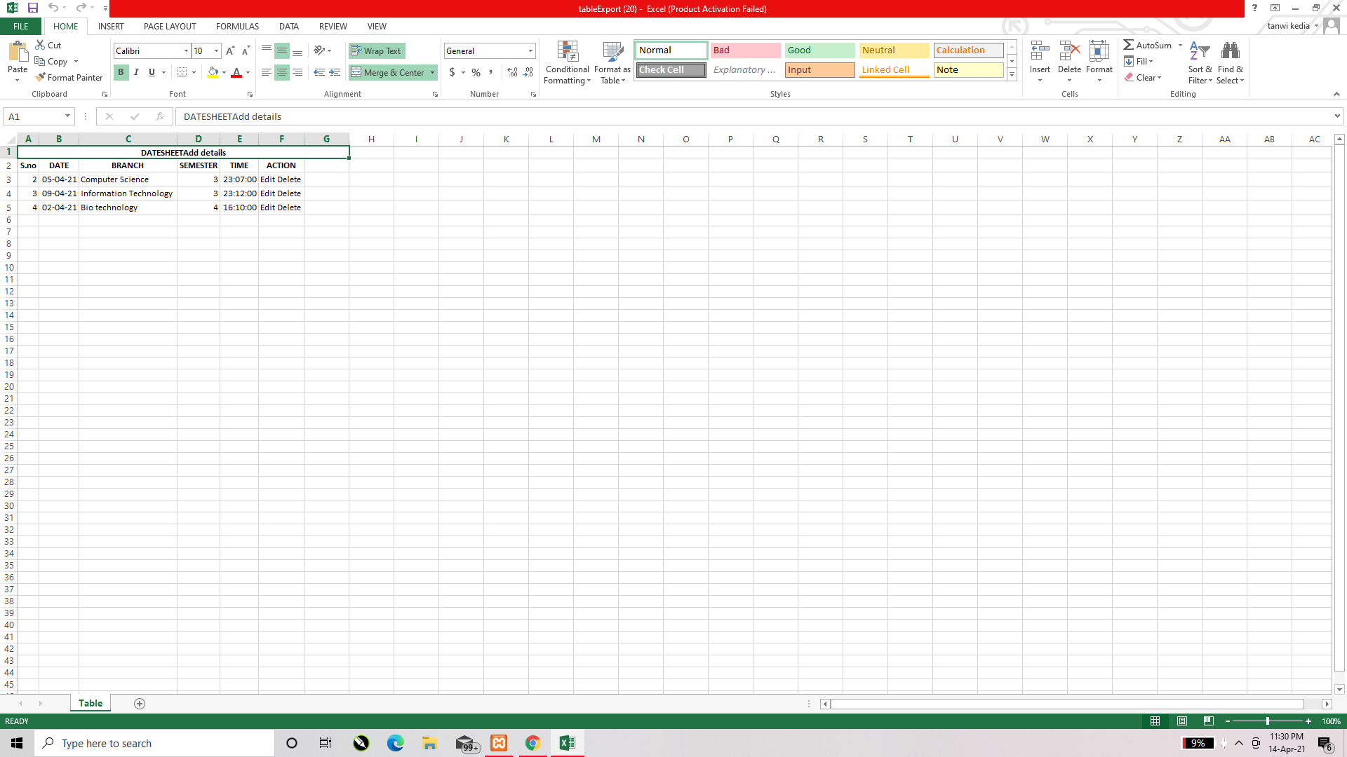
Task: Click the fill color paint bucket
Action: click(213, 72)
